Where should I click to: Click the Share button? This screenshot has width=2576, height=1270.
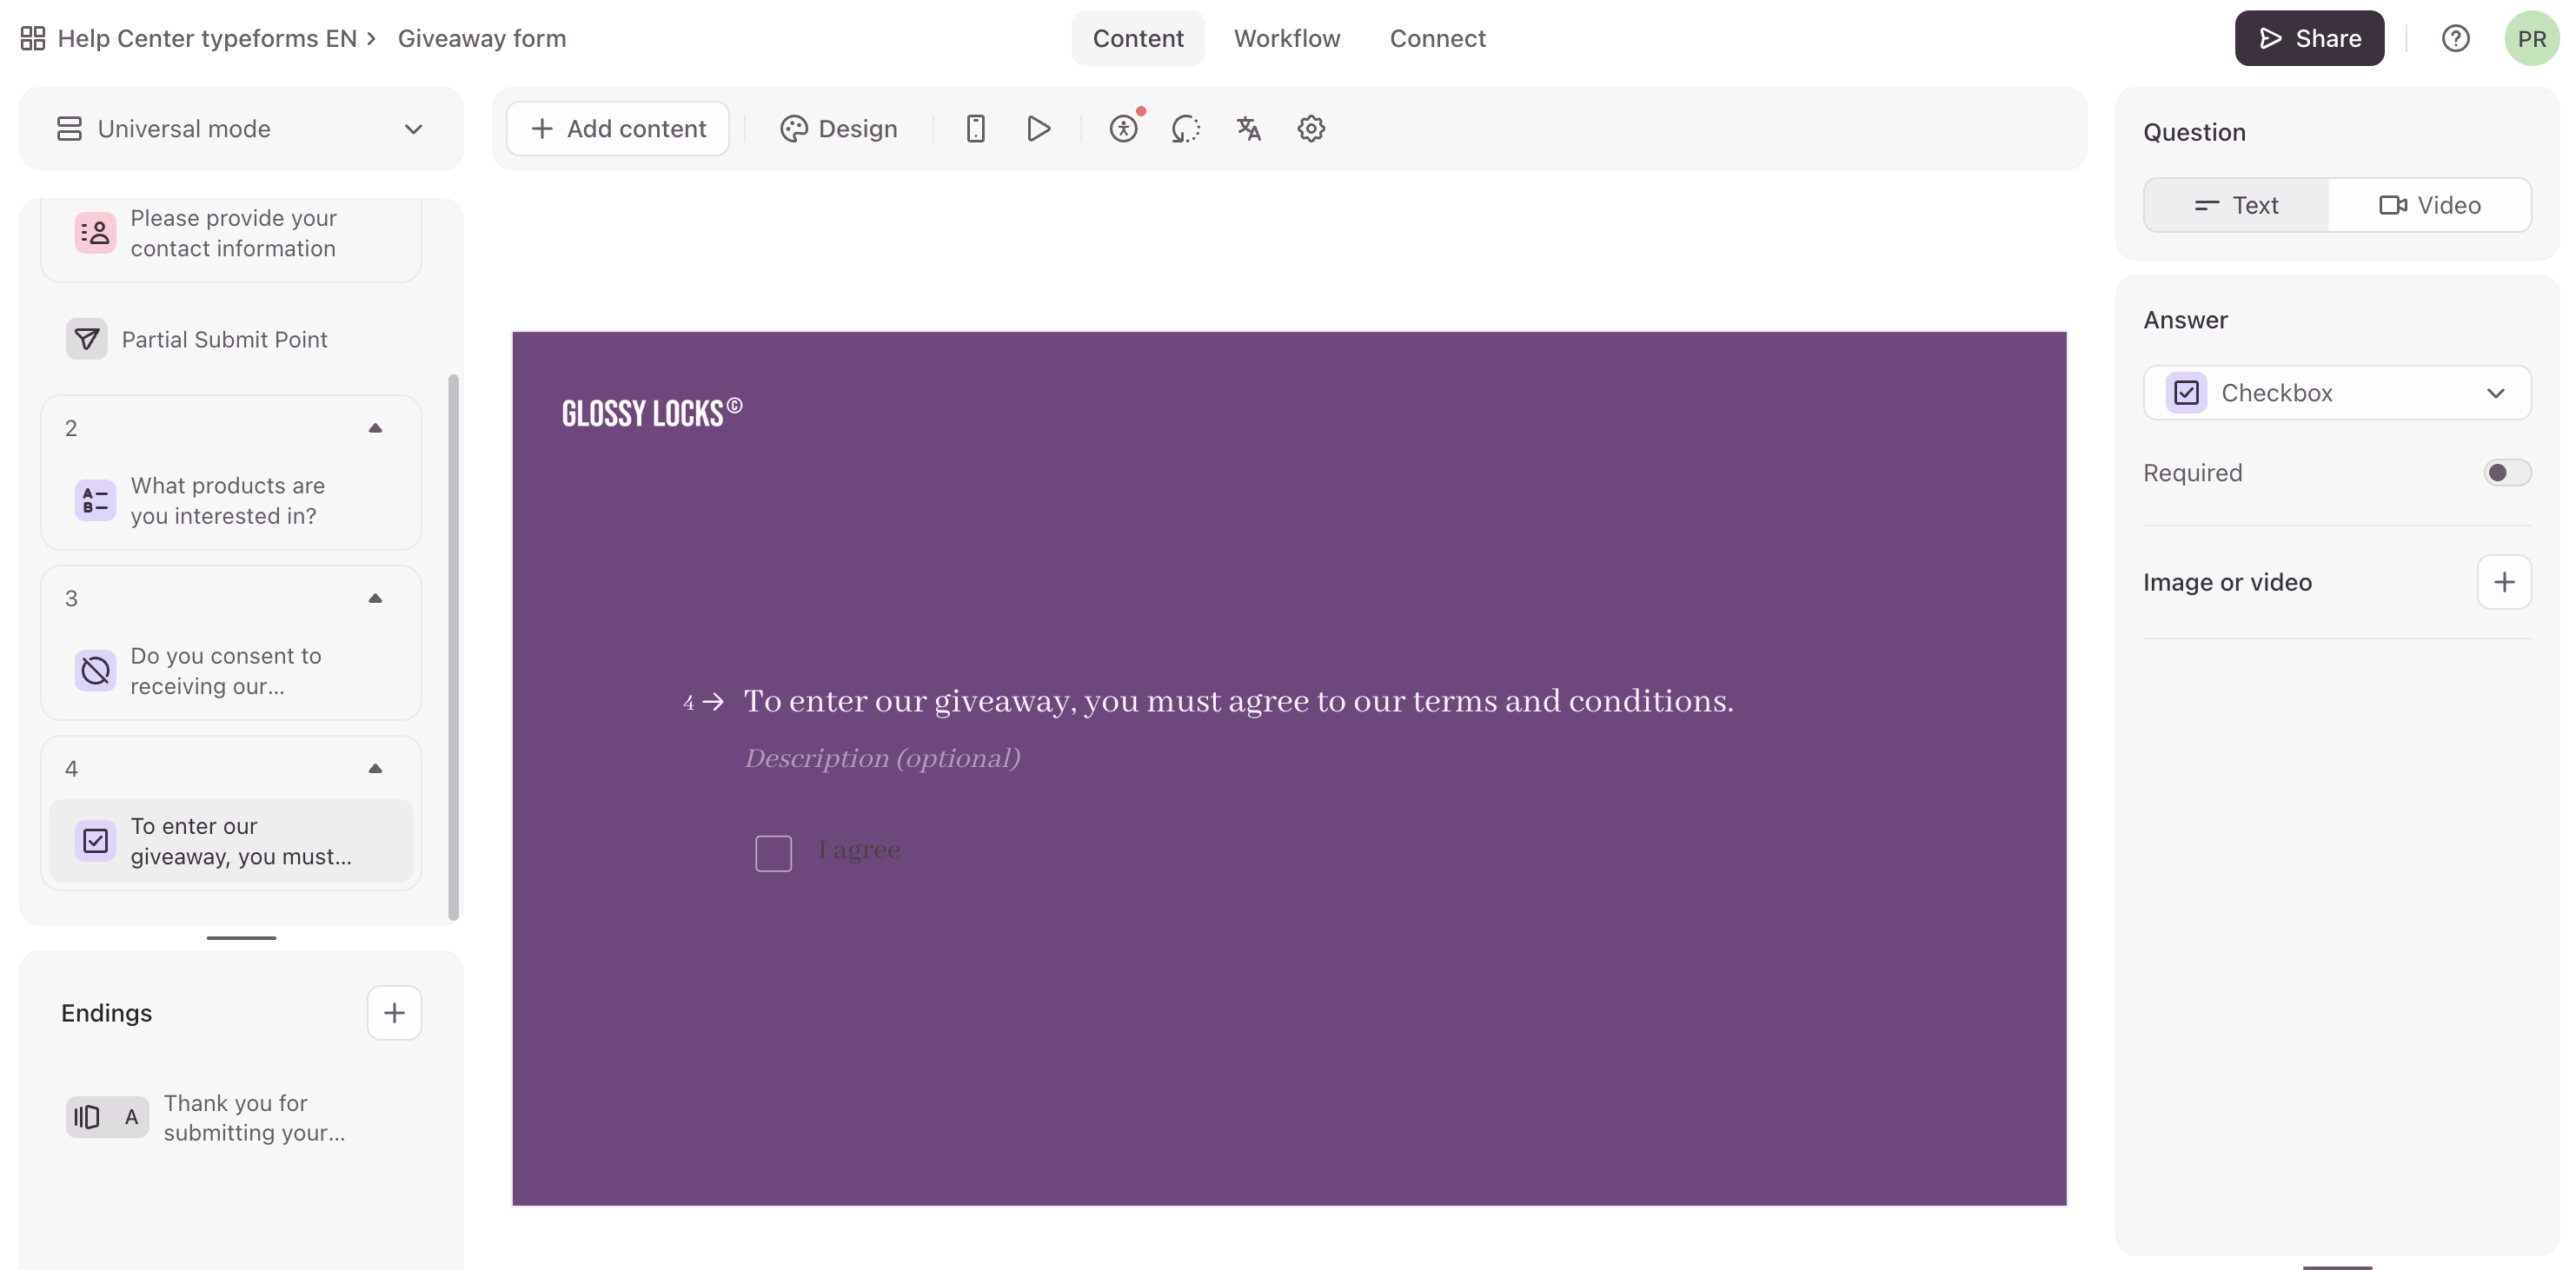[2308, 38]
